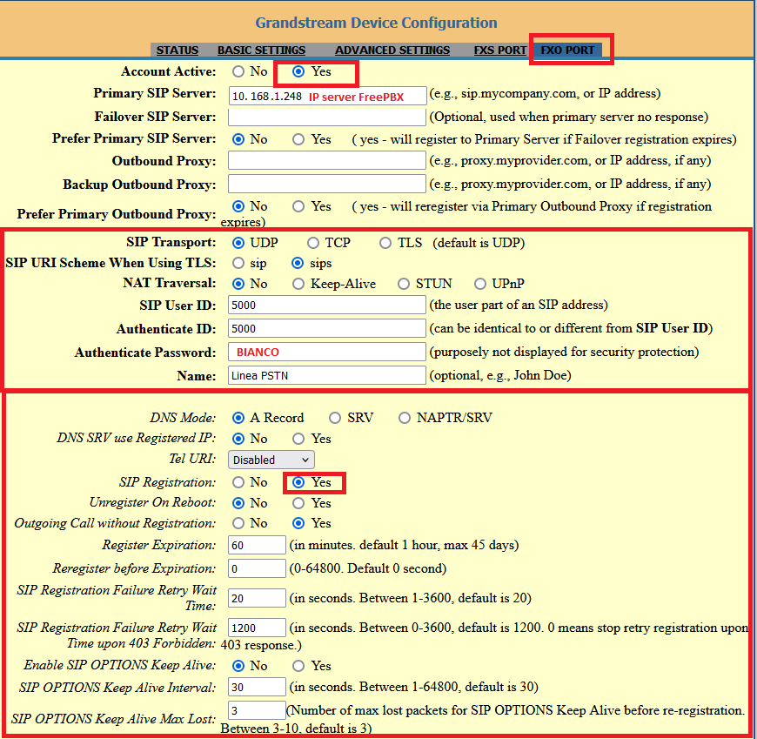Choose Yes for Prefer Primary SIP Server
Screen dimensions: 757x739
click(x=298, y=139)
